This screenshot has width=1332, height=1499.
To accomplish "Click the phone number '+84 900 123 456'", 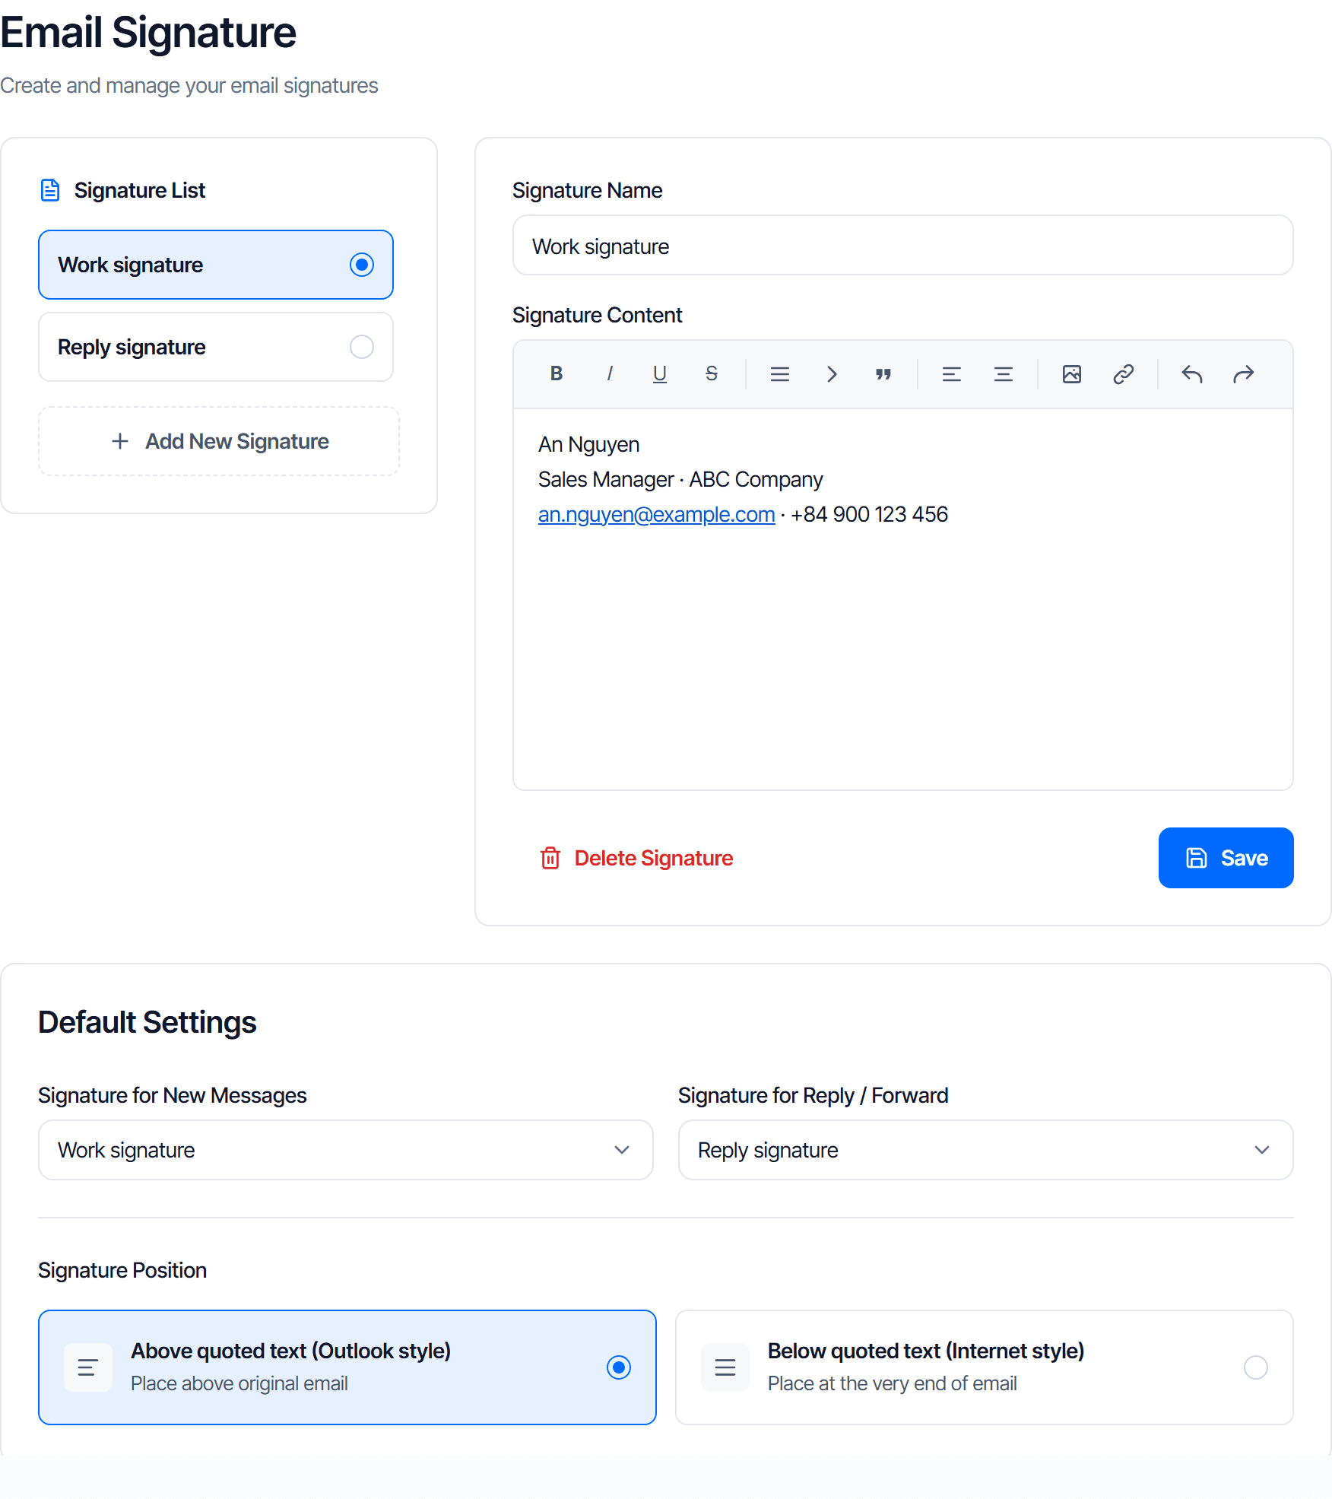I will point(869,514).
